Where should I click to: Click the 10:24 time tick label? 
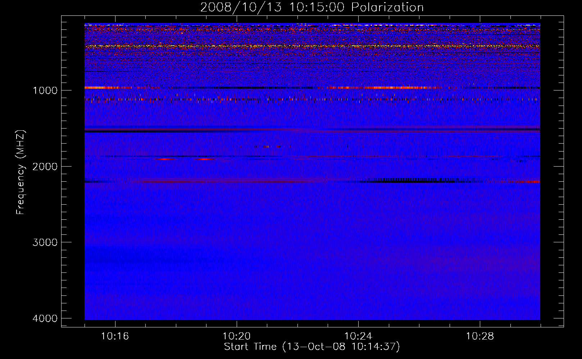[358, 336]
